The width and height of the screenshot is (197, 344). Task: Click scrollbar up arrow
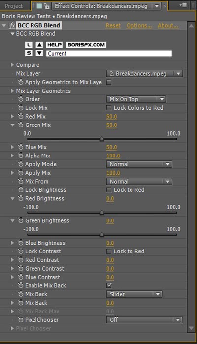point(191,26)
